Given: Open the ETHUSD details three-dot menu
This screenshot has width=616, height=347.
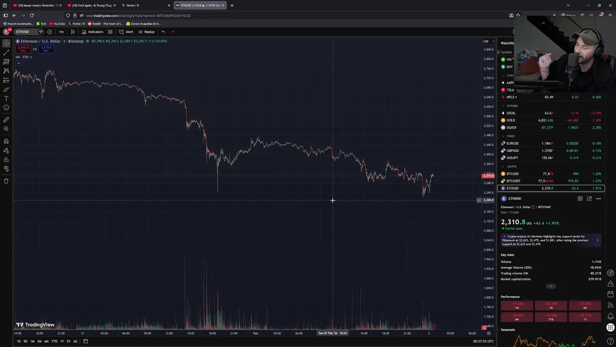Looking at the screenshot, I should [599, 199].
